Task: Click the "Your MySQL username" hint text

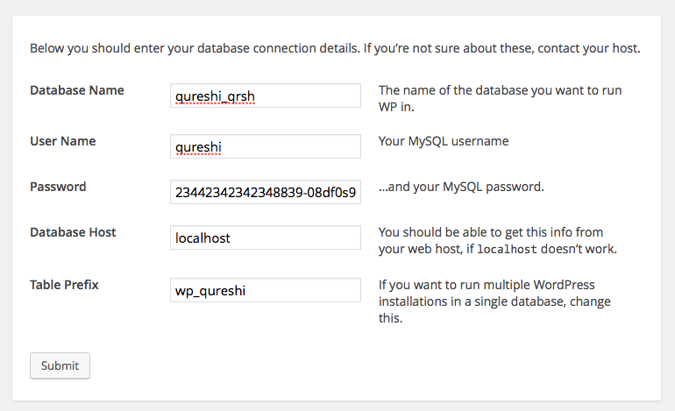Action: tap(444, 141)
